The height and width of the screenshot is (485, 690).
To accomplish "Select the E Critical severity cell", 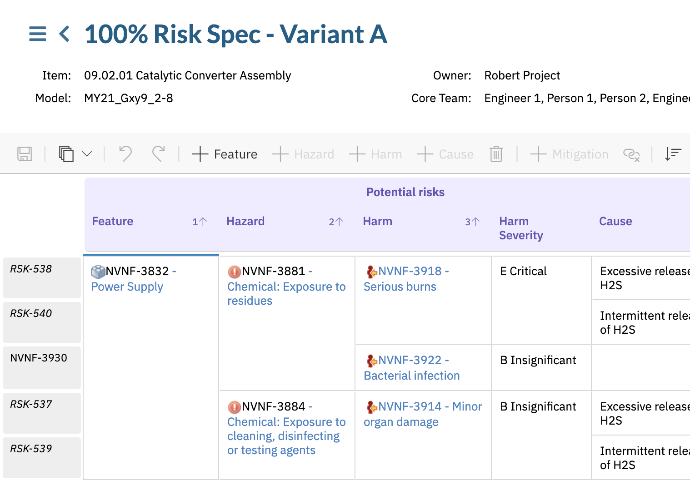I will (x=523, y=271).
